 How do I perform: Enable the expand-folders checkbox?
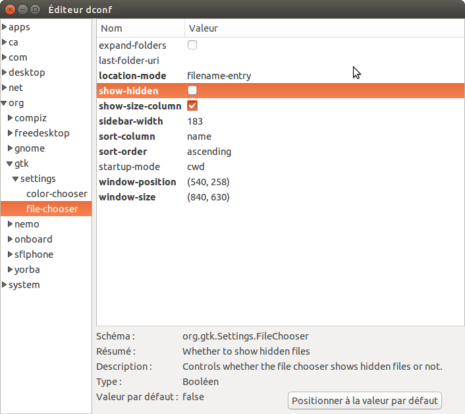click(192, 45)
